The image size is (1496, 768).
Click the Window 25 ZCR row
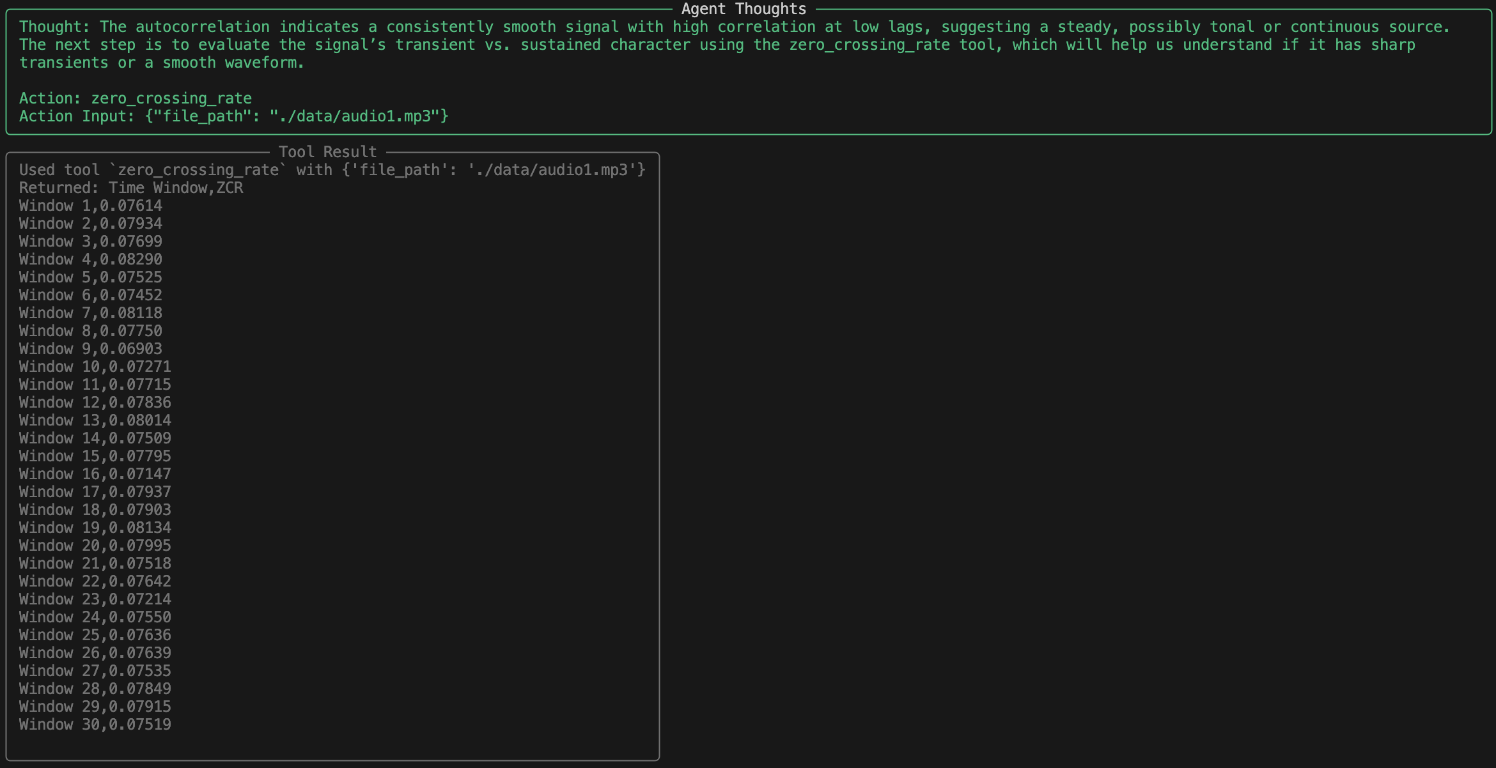(95, 634)
